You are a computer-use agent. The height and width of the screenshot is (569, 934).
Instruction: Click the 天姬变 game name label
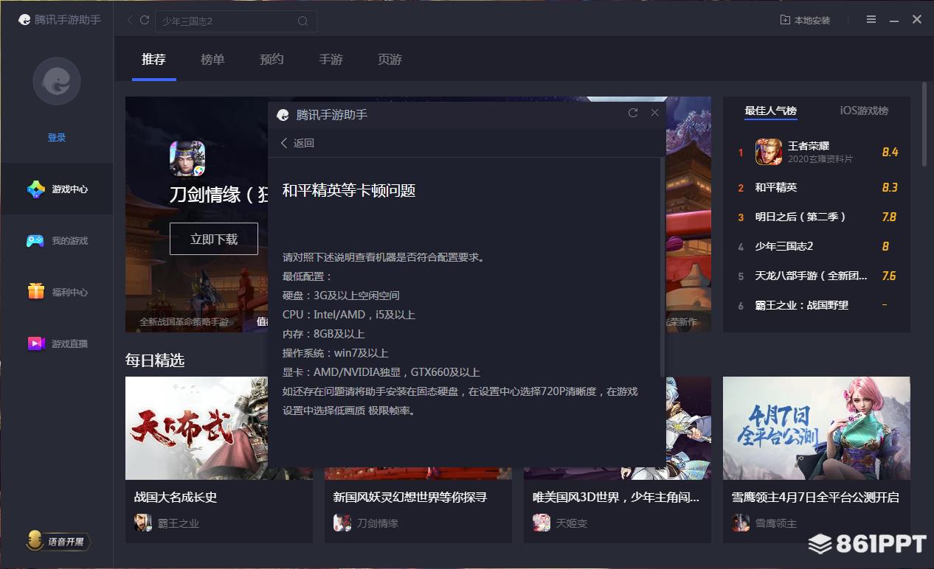click(x=572, y=523)
